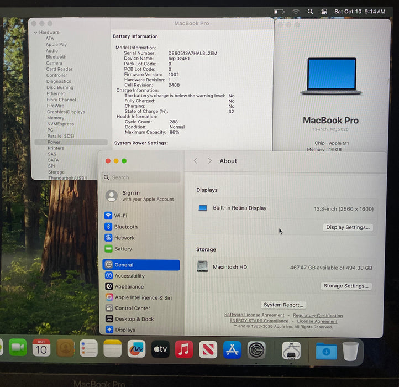Open Control Center from the menu bar
Viewport: 399px width, 387px height.
click(x=324, y=12)
